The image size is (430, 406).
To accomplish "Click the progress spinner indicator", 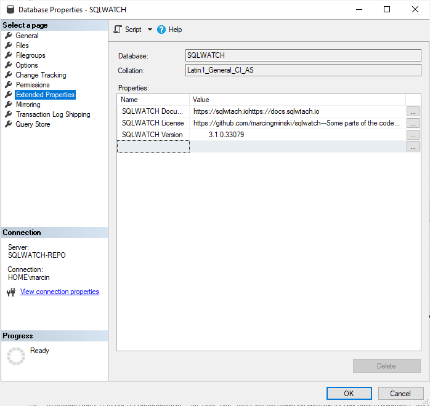I will (x=16, y=356).
